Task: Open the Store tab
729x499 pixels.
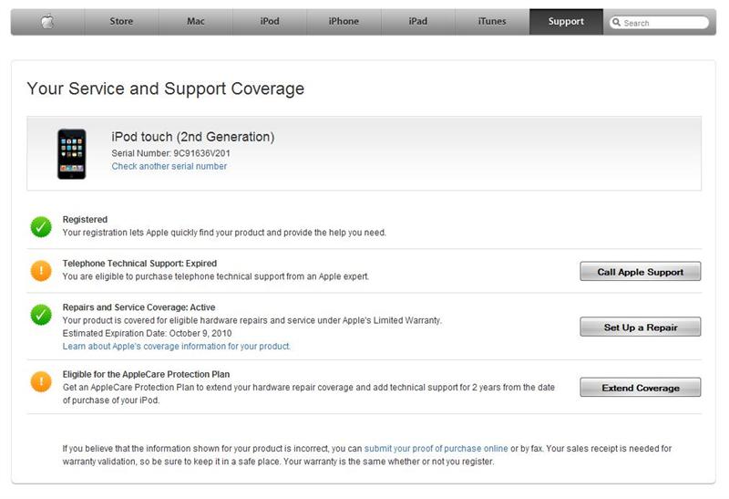Action: [x=121, y=21]
